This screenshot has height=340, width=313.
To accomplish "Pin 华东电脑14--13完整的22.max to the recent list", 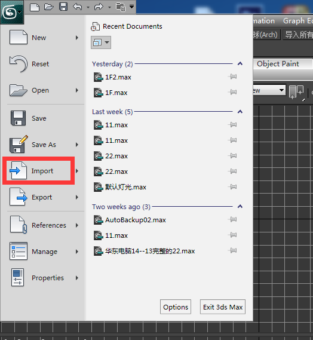I will click(x=232, y=250).
